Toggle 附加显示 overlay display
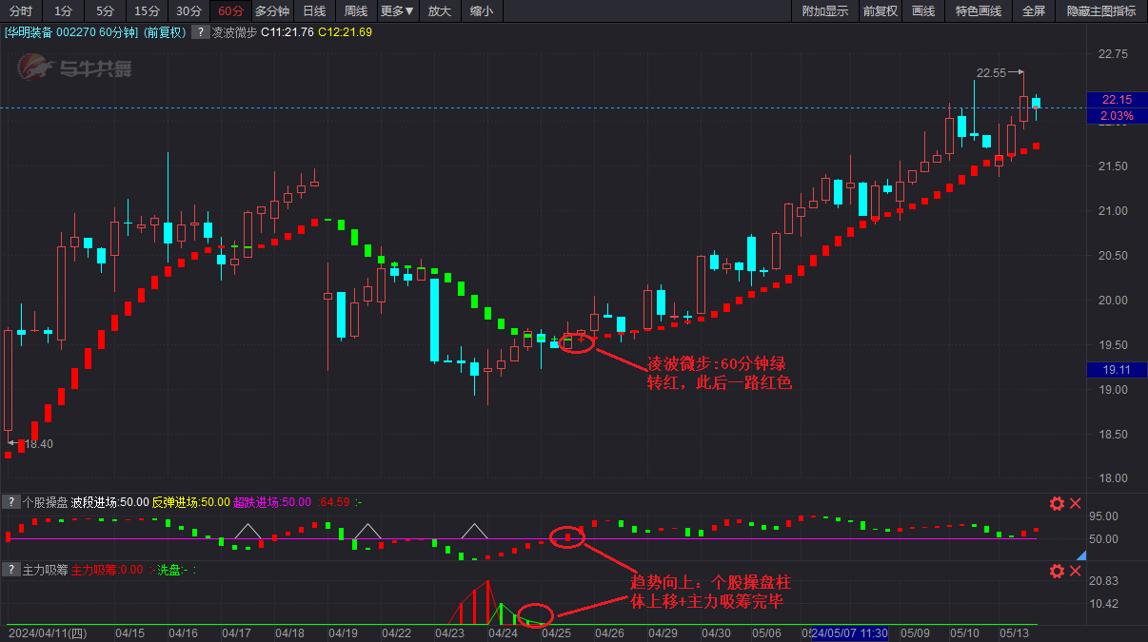The height and width of the screenshot is (642, 1148). [825, 11]
